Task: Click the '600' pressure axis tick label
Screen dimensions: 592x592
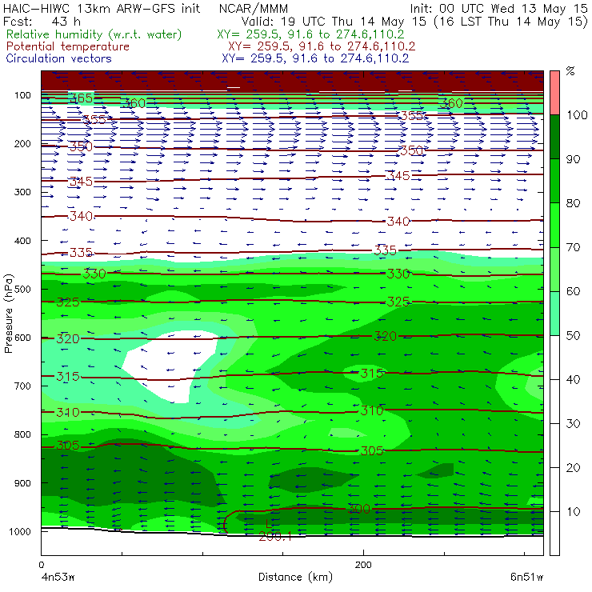Action: [x=22, y=338]
